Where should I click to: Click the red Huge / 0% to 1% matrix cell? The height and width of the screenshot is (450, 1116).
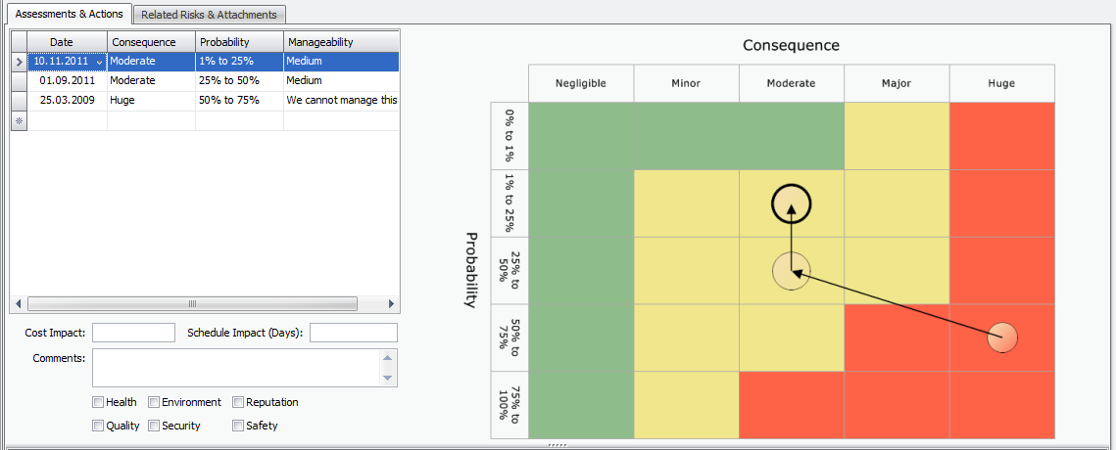pos(1001,135)
